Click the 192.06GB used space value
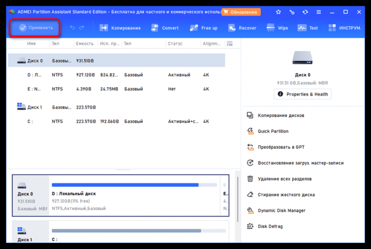Viewport: 371px width, 249px height. tap(109, 121)
